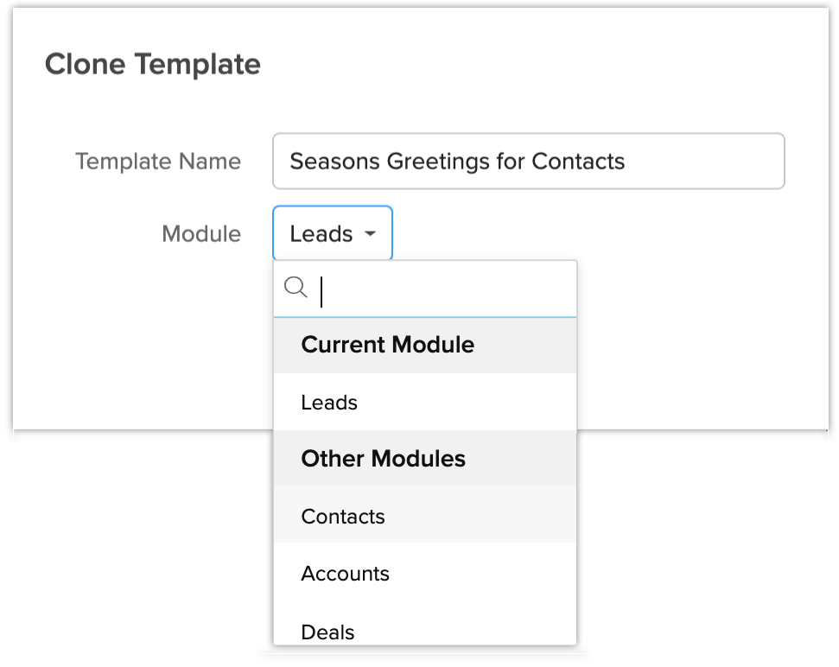
Task: Click the Module field label
Action: [201, 234]
